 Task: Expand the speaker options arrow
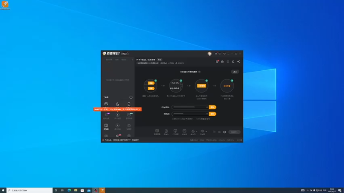pyautogui.click(x=206, y=132)
